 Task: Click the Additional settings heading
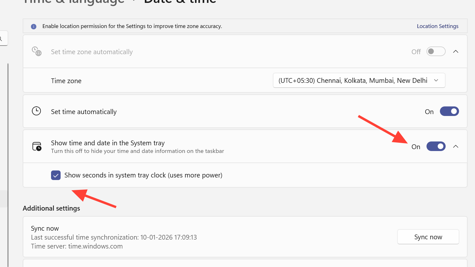(x=51, y=208)
